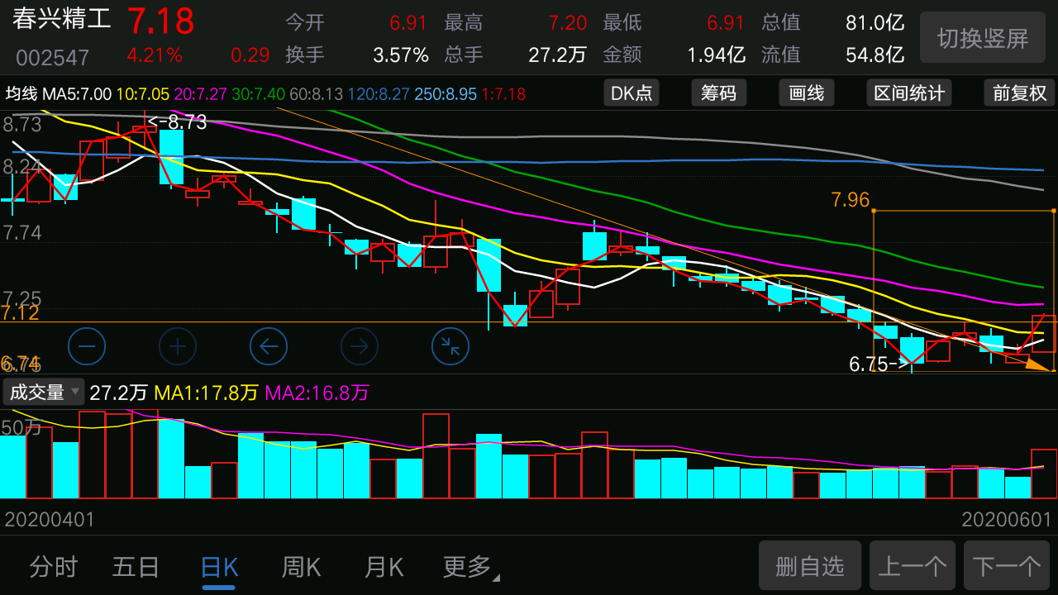Image resolution: width=1058 pixels, height=595 pixels.
Task: Switch to the 分时 tab
Action: pos(54,567)
